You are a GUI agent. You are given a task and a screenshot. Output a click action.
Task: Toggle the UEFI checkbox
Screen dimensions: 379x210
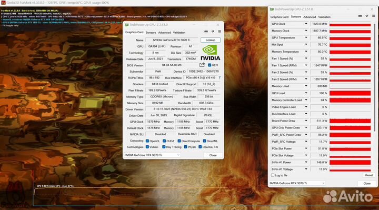pos(210,65)
